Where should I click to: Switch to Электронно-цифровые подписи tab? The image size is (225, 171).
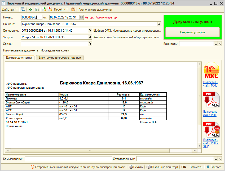(x=60, y=57)
